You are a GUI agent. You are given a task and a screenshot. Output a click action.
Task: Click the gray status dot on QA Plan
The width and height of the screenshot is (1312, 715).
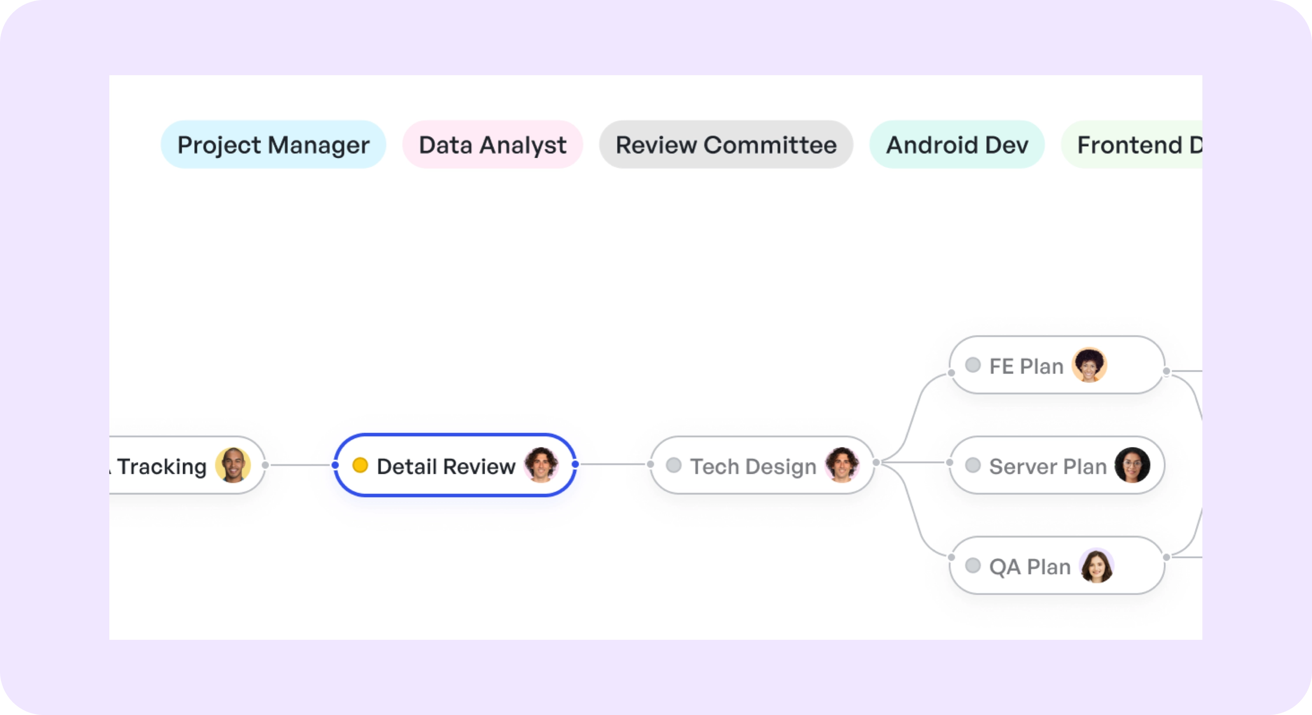coord(973,566)
